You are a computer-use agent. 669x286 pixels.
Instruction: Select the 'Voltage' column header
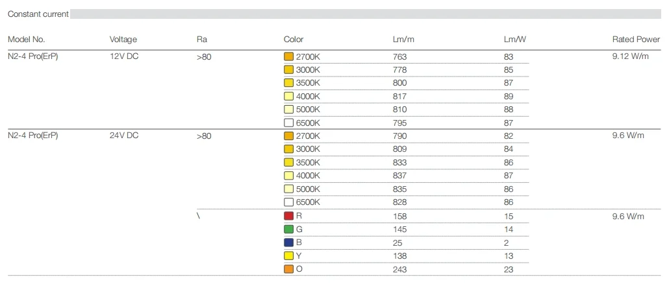123,40
